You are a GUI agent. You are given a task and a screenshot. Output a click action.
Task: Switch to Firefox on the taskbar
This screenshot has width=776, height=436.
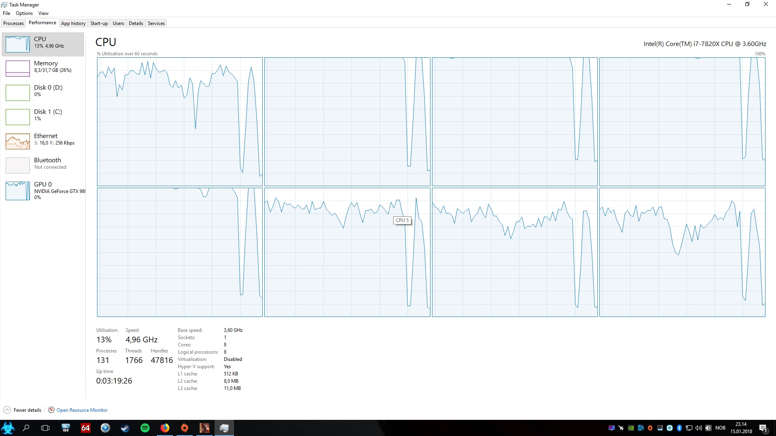[164, 428]
